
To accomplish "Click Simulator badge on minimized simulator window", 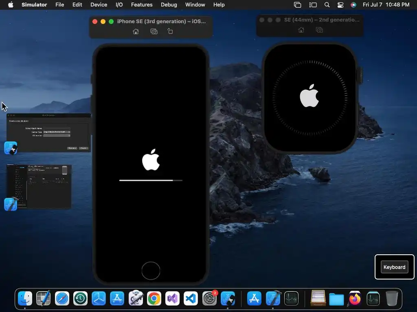I will point(11,148).
